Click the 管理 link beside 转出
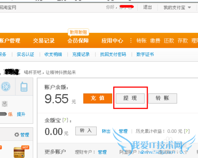This screenshot has height=158, width=198. (x=123, y=131)
